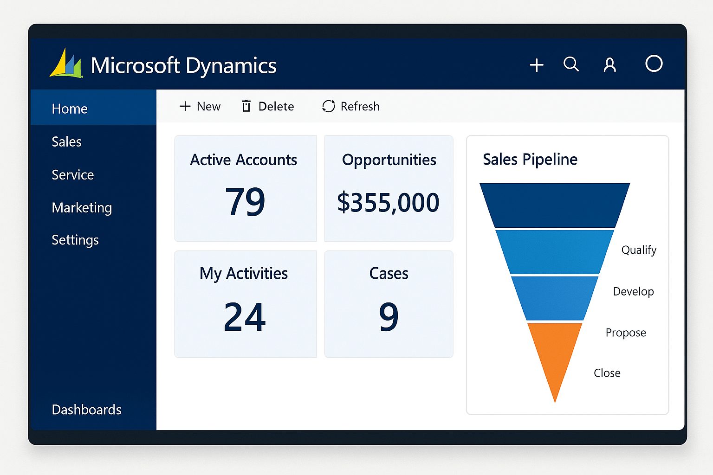713x475 pixels.
Task: Go to Service in the sidebar
Action: click(73, 175)
